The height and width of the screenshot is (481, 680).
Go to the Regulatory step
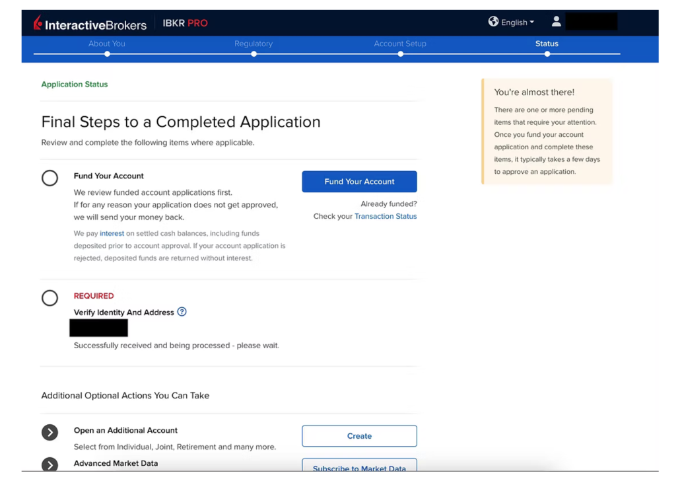click(254, 44)
